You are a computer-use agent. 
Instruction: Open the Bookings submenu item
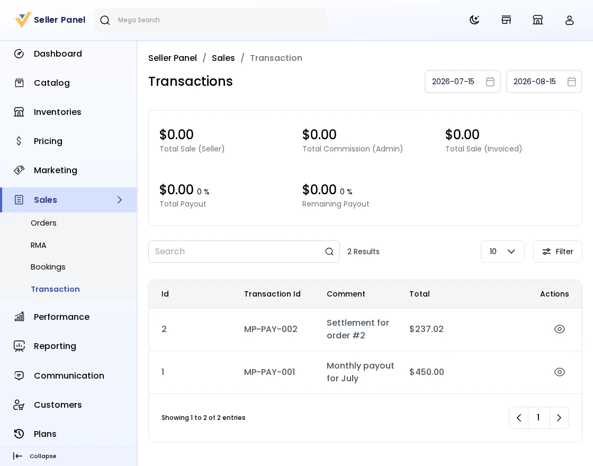(x=48, y=267)
